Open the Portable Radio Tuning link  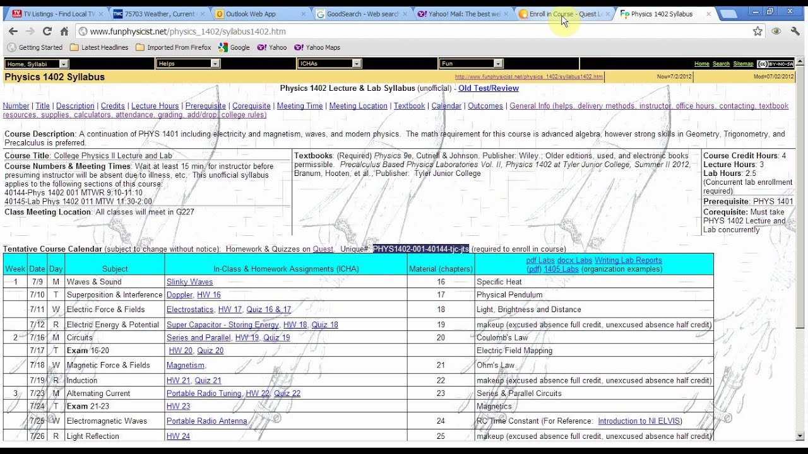click(204, 393)
